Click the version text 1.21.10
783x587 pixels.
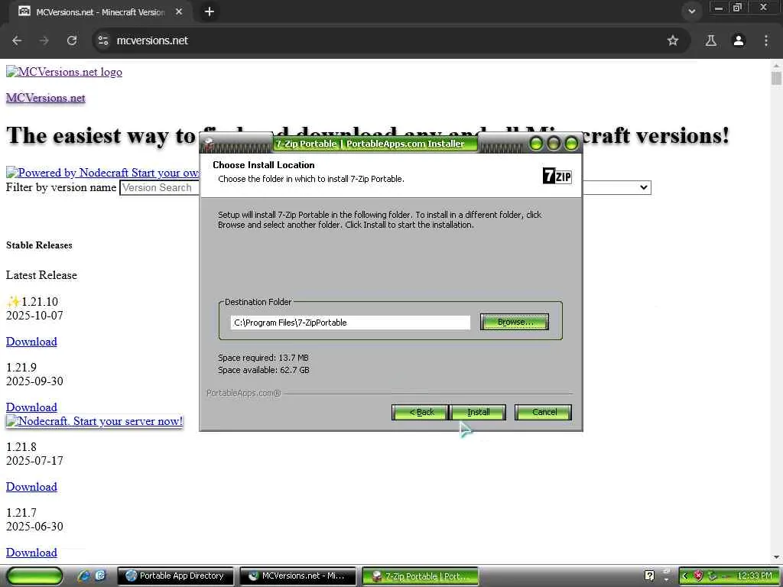tap(40, 302)
